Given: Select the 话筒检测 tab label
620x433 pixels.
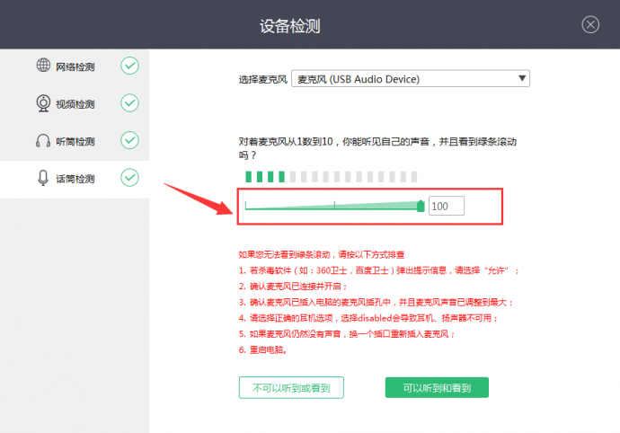Looking at the screenshot, I should pos(75,178).
